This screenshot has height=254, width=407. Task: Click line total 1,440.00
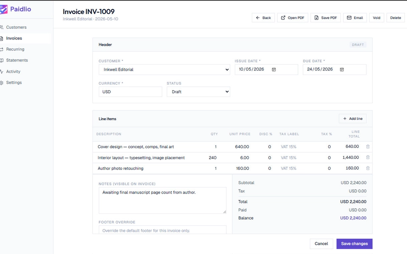click(x=351, y=157)
